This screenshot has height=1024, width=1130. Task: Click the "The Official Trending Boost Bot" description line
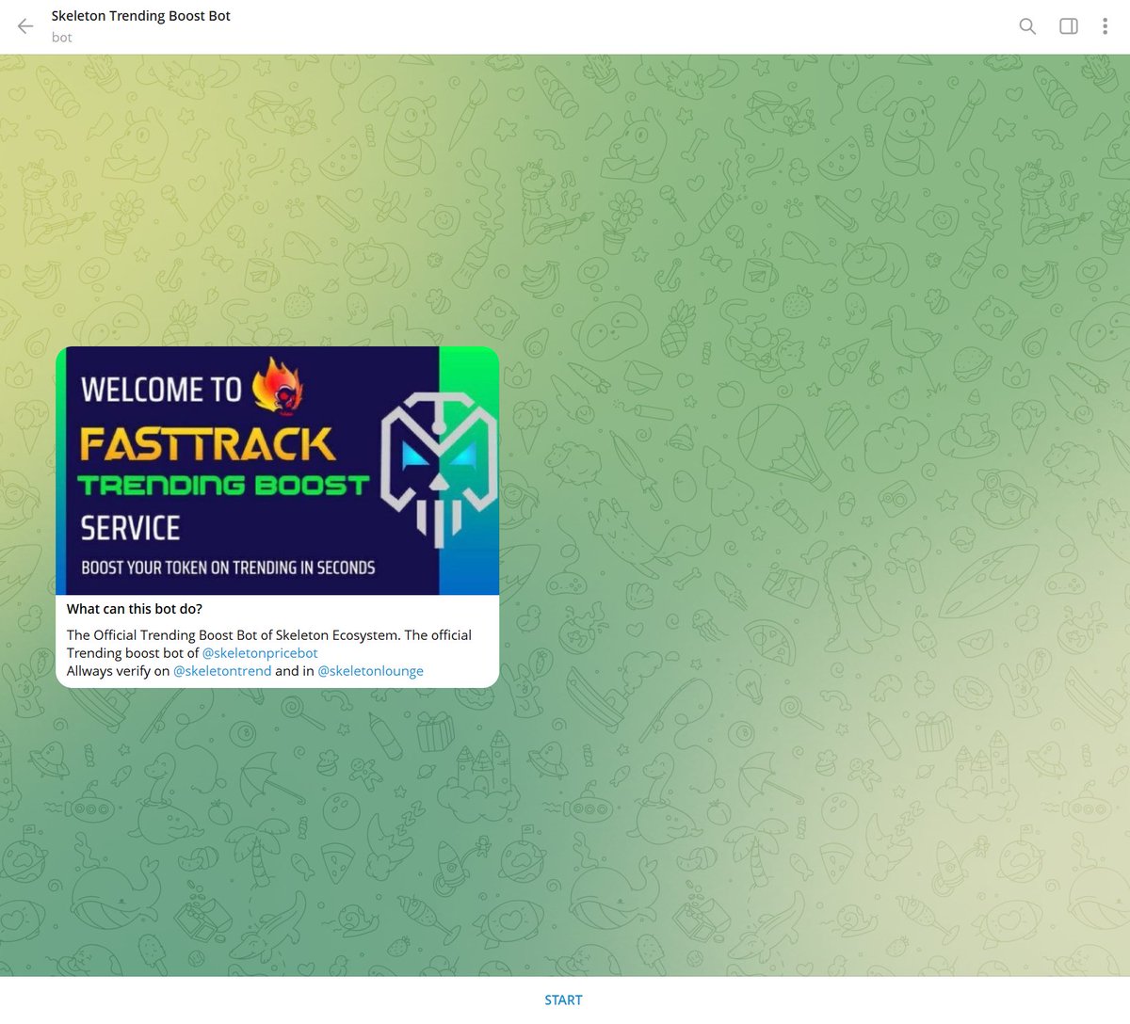pyautogui.click(x=269, y=635)
